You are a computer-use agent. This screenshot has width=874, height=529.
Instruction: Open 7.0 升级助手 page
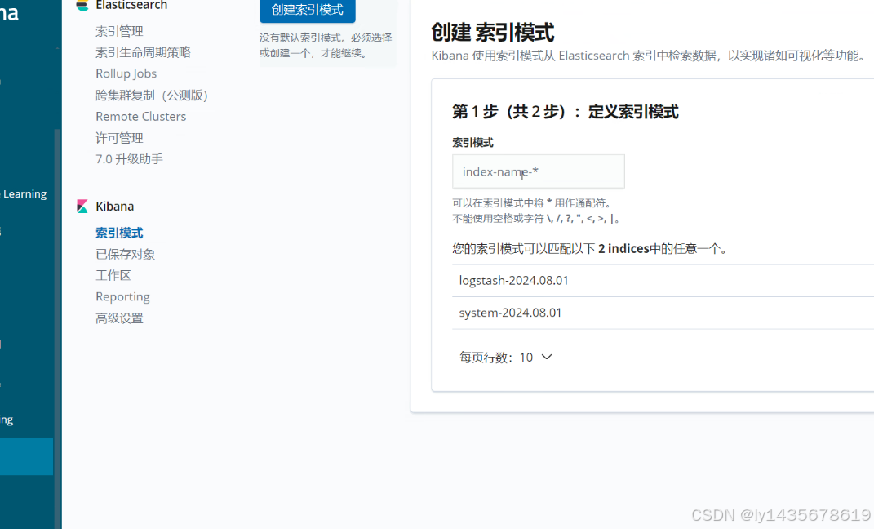click(129, 159)
